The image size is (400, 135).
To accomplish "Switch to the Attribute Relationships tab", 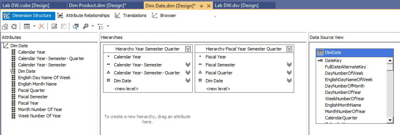I will (x=84, y=15).
